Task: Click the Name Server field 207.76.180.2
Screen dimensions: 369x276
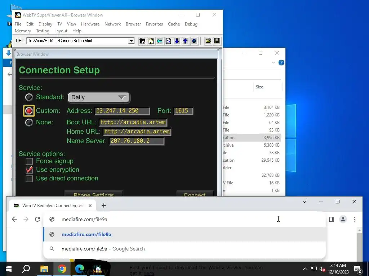Action: [137, 141]
